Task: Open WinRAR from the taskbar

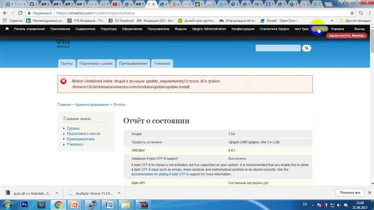Action: point(143,205)
